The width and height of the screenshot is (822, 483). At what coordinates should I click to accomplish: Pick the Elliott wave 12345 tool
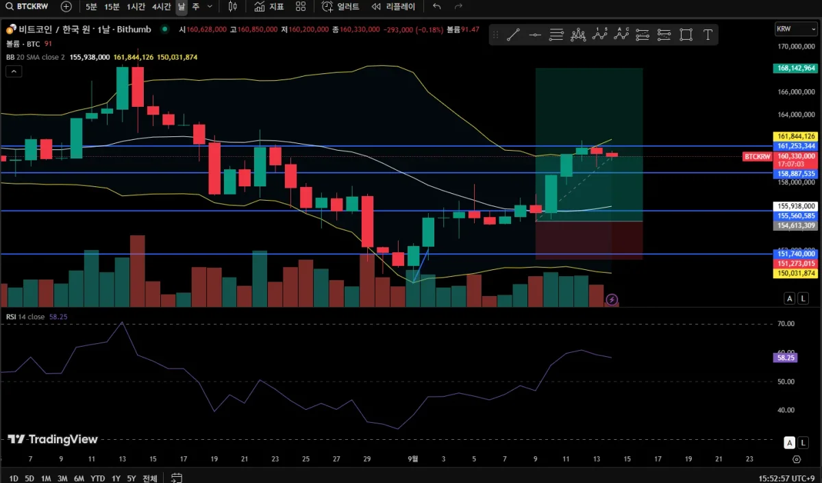coord(600,35)
